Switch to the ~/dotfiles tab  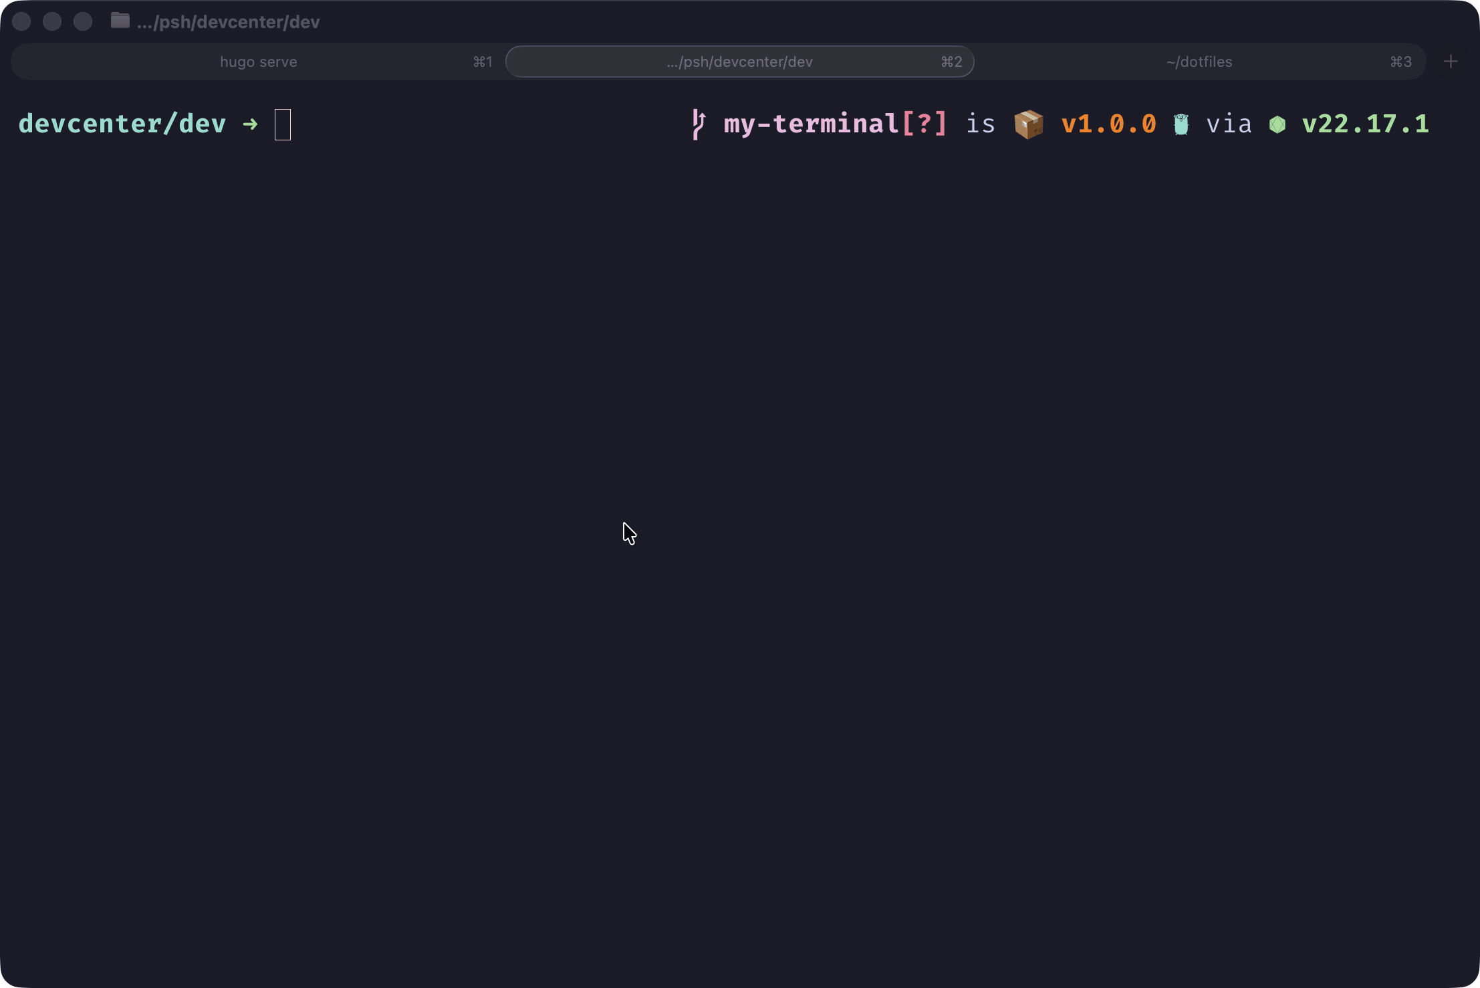[1199, 61]
